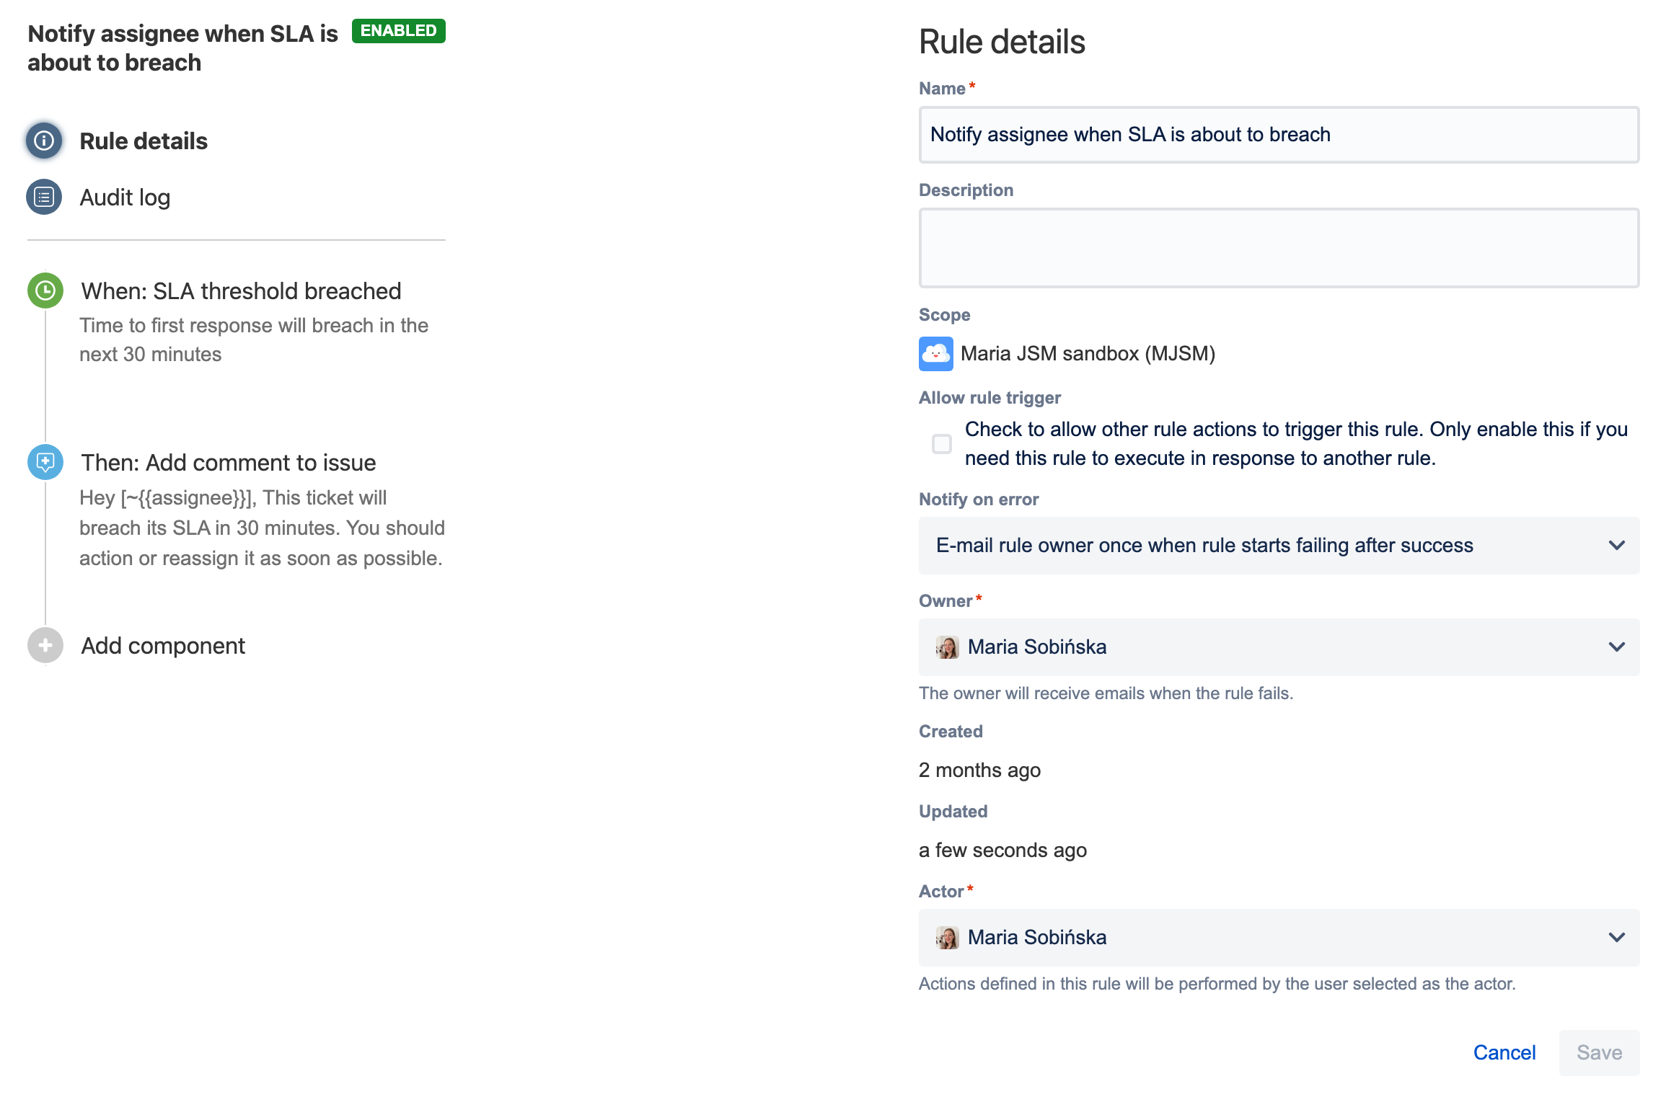The width and height of the screenshot is (1679, 1110).
Task: Enable the Allow rule trigger checkbox
Action: point(942,444)
